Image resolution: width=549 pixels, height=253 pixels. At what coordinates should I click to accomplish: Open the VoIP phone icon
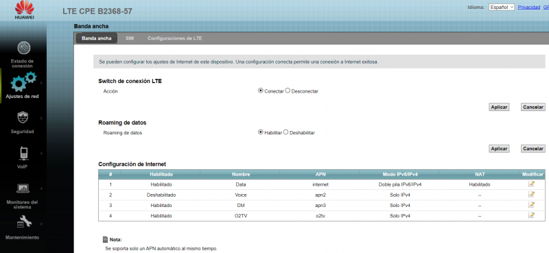point(23,153)
